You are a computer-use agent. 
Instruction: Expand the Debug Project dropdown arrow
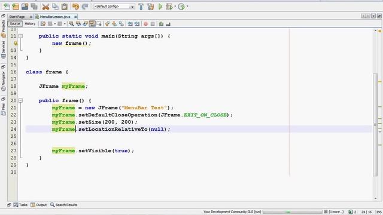point(175,7)
